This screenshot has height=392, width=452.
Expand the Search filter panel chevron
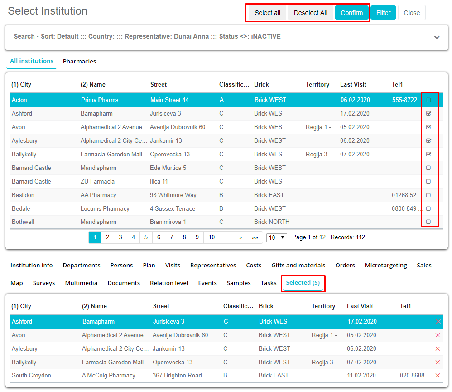tap(437, 37)
